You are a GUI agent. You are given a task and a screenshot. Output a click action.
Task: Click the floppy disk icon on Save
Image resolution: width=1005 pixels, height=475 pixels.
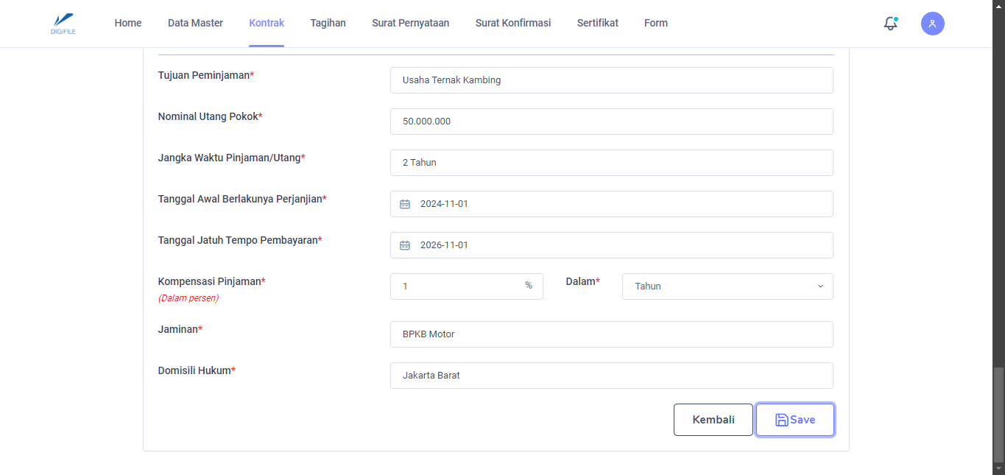(x=781, y=420)
